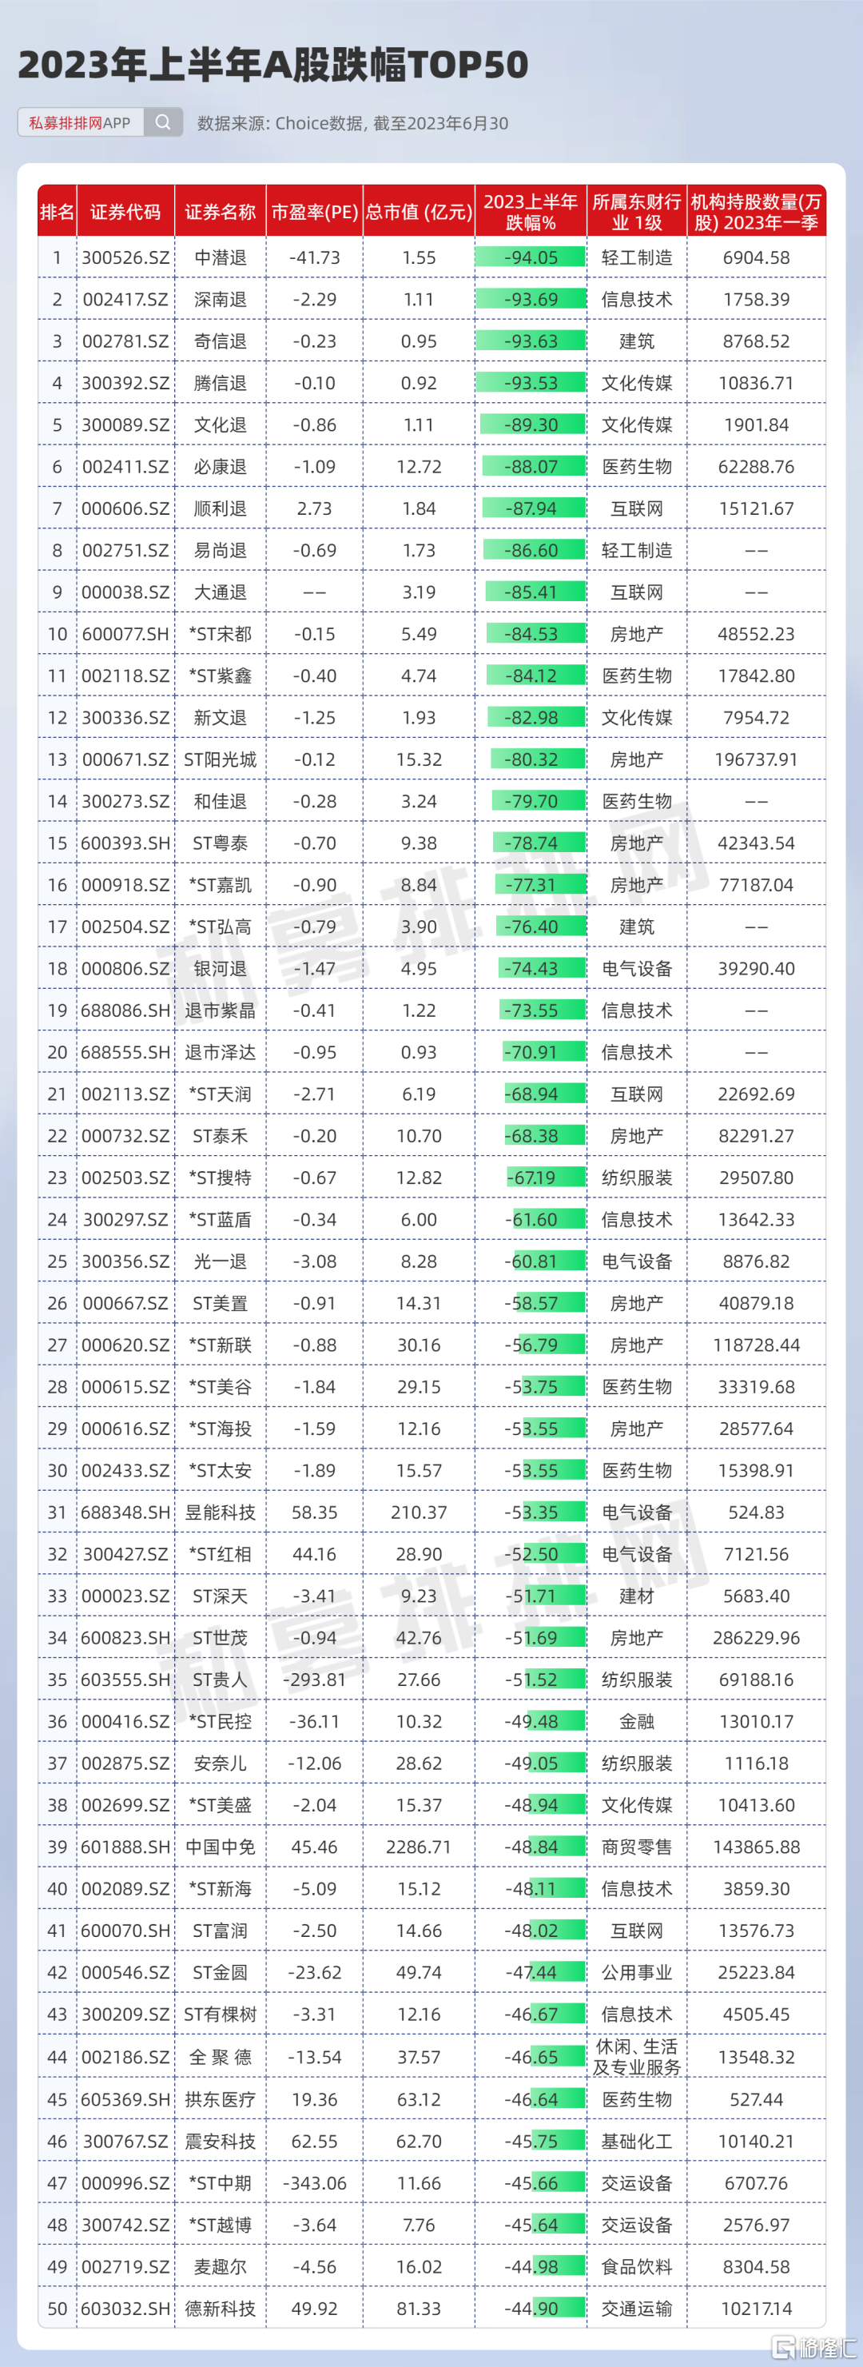The height and width of the screenshot is (2367, 863).
Task: Click PE value -293.81
Action: 315,1679
